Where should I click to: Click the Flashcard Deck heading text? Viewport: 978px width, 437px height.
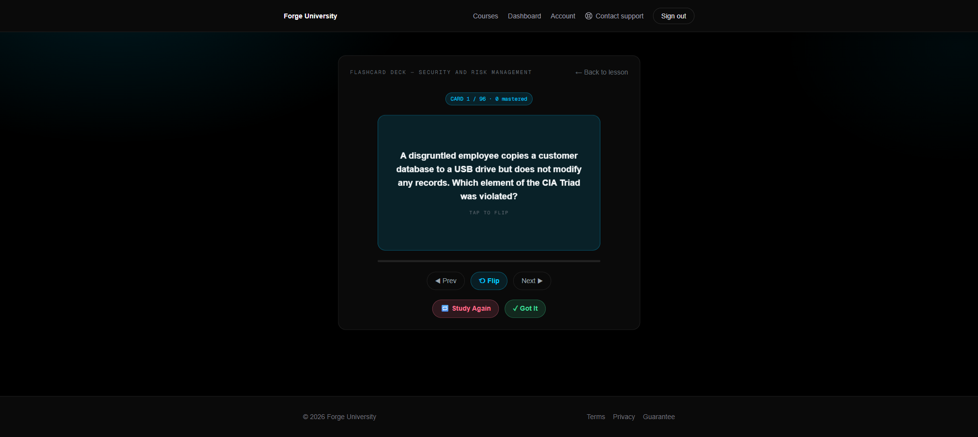point(441,72)
